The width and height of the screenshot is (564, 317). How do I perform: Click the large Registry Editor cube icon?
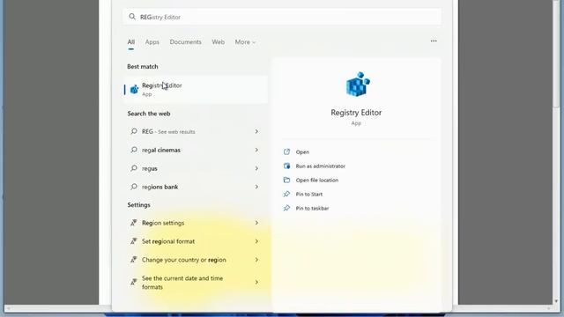[358, 85]
